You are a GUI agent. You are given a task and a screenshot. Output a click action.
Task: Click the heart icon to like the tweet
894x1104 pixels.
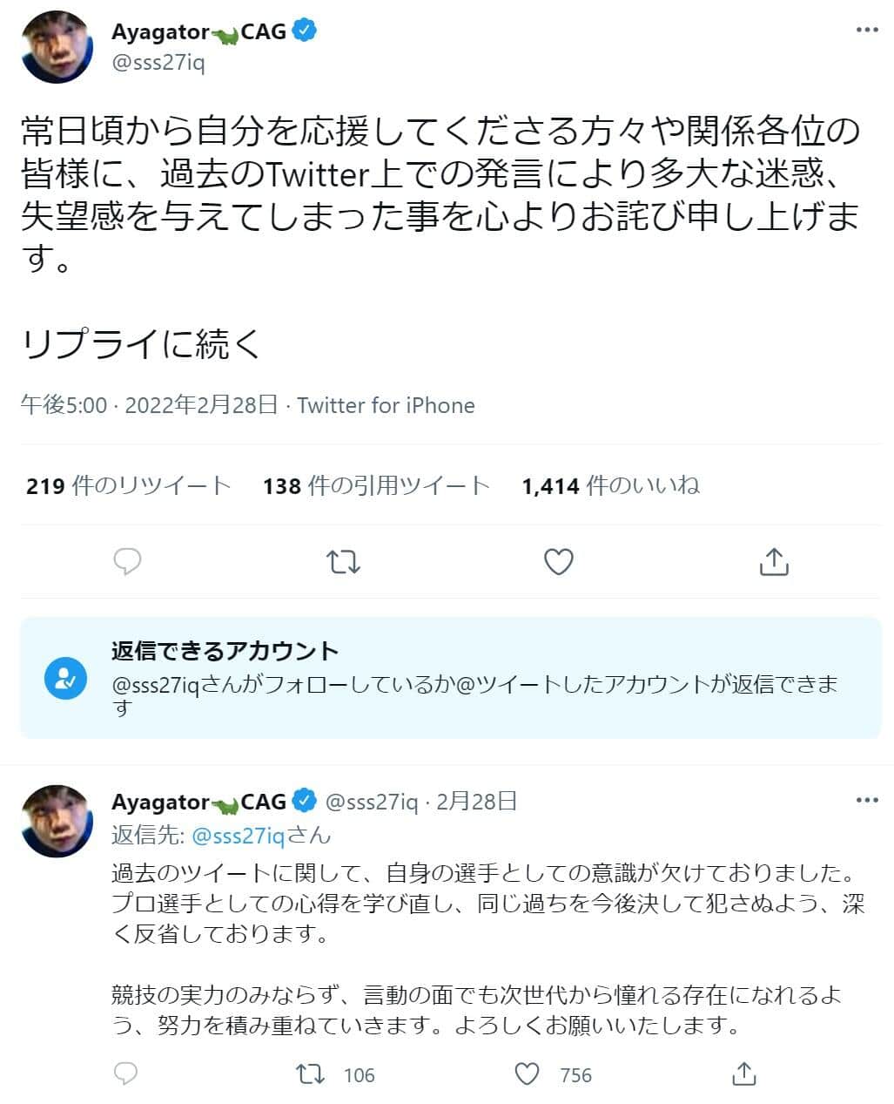click(557, 562)
